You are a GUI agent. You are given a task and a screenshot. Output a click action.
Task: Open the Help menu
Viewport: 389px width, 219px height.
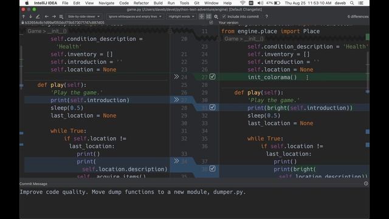227,3
